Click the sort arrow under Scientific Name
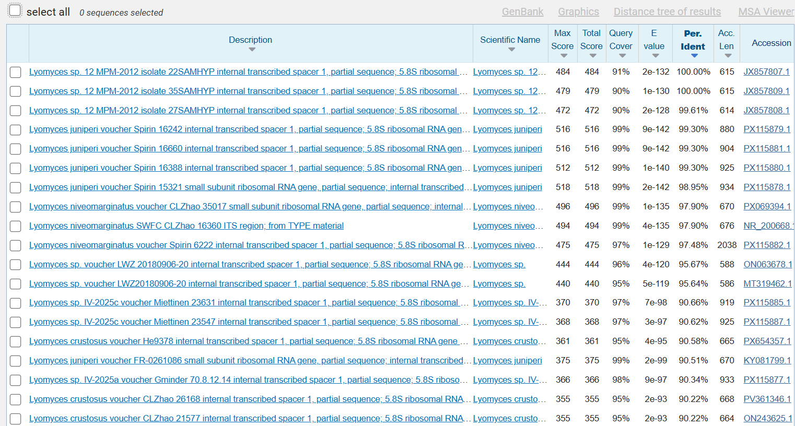Viewport: 795px width, 426px height. (511, 50)
